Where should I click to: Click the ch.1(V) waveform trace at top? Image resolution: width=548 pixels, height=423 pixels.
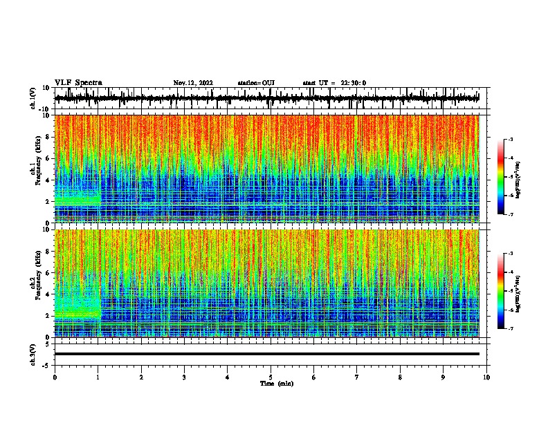click(x=267, y=98)
